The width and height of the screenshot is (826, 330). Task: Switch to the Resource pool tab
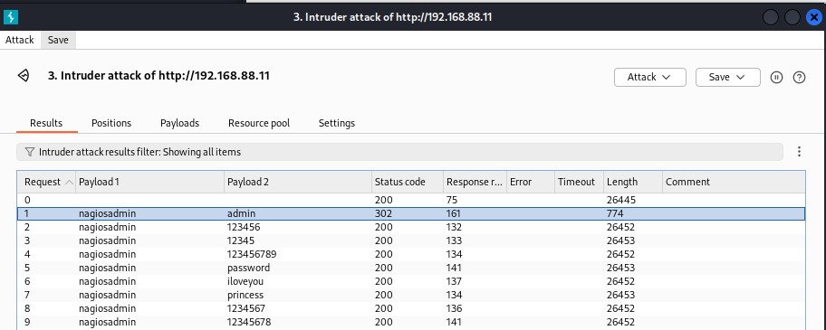click(x=259, y=123)
